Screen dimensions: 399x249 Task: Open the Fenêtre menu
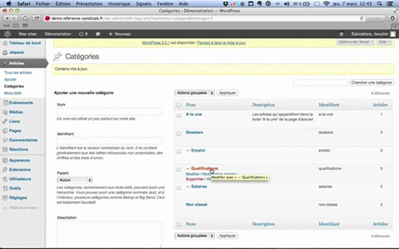[x=165, y=4]
